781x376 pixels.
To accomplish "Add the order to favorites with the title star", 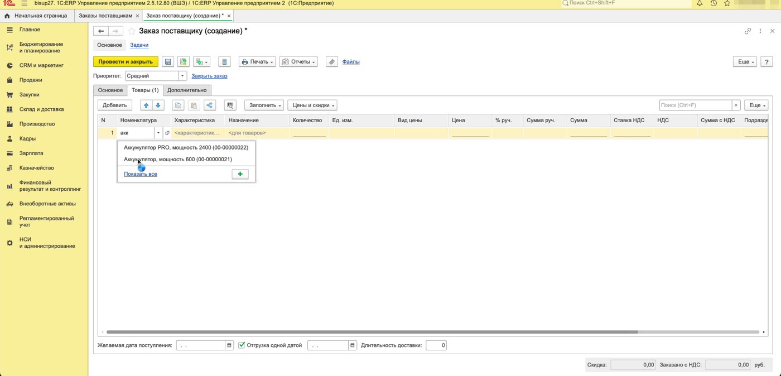I will click(x=132, y=31).
